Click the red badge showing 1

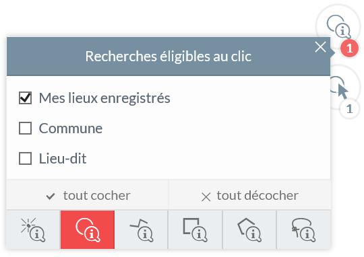coord(349,48)
